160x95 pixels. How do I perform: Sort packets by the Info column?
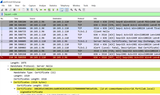pyautogui.click(x=126, y=19)
